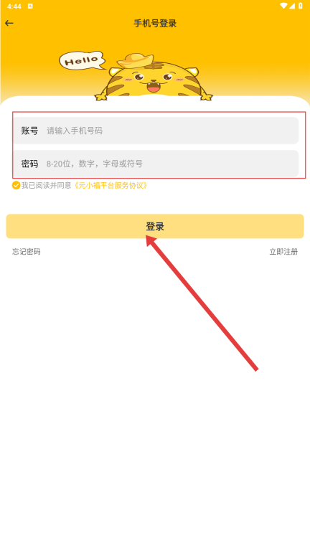Viewport: 310px width, 551px height.
Task: Open 忘记密码 link
Action: pyautogui.click(x=27, y=252)
